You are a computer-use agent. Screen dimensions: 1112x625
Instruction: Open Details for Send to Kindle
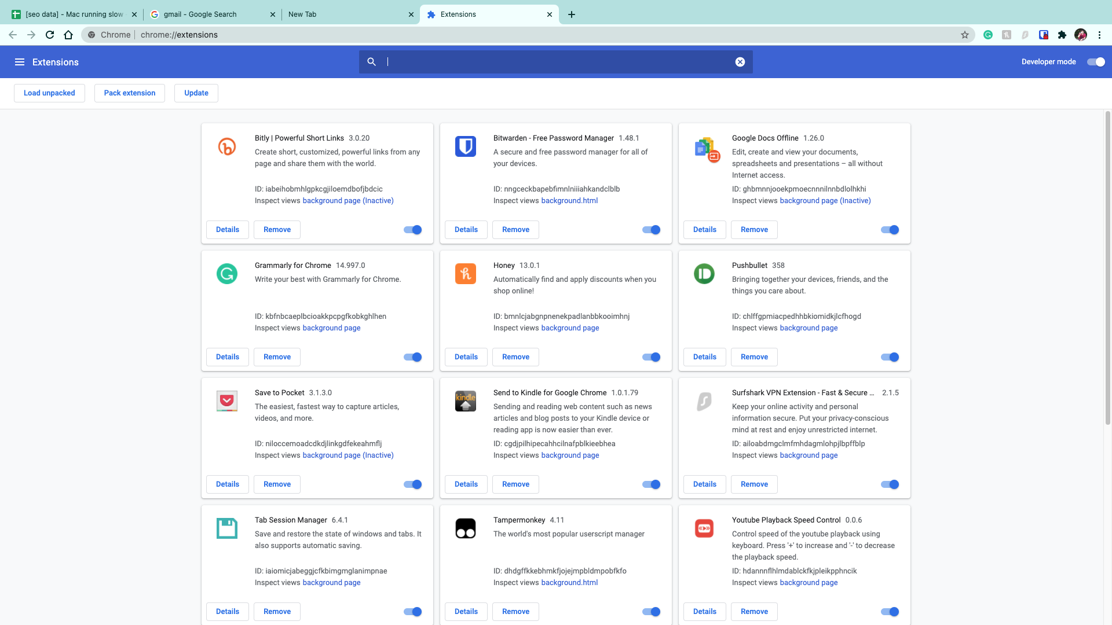(466, 484)
